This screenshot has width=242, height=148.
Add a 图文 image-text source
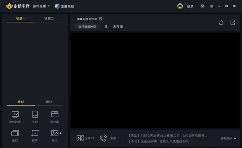pos(54,136)
